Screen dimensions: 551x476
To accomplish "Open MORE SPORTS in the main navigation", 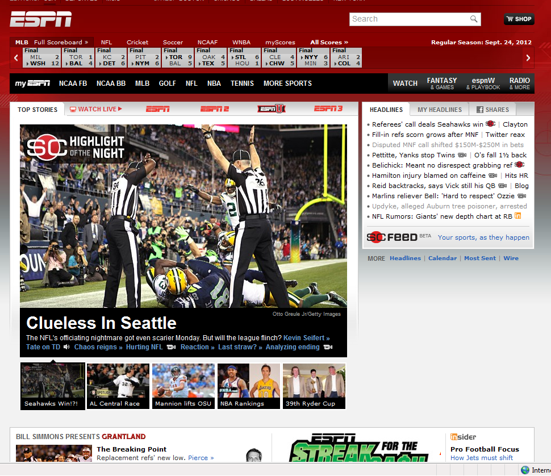I will [287, 83].
